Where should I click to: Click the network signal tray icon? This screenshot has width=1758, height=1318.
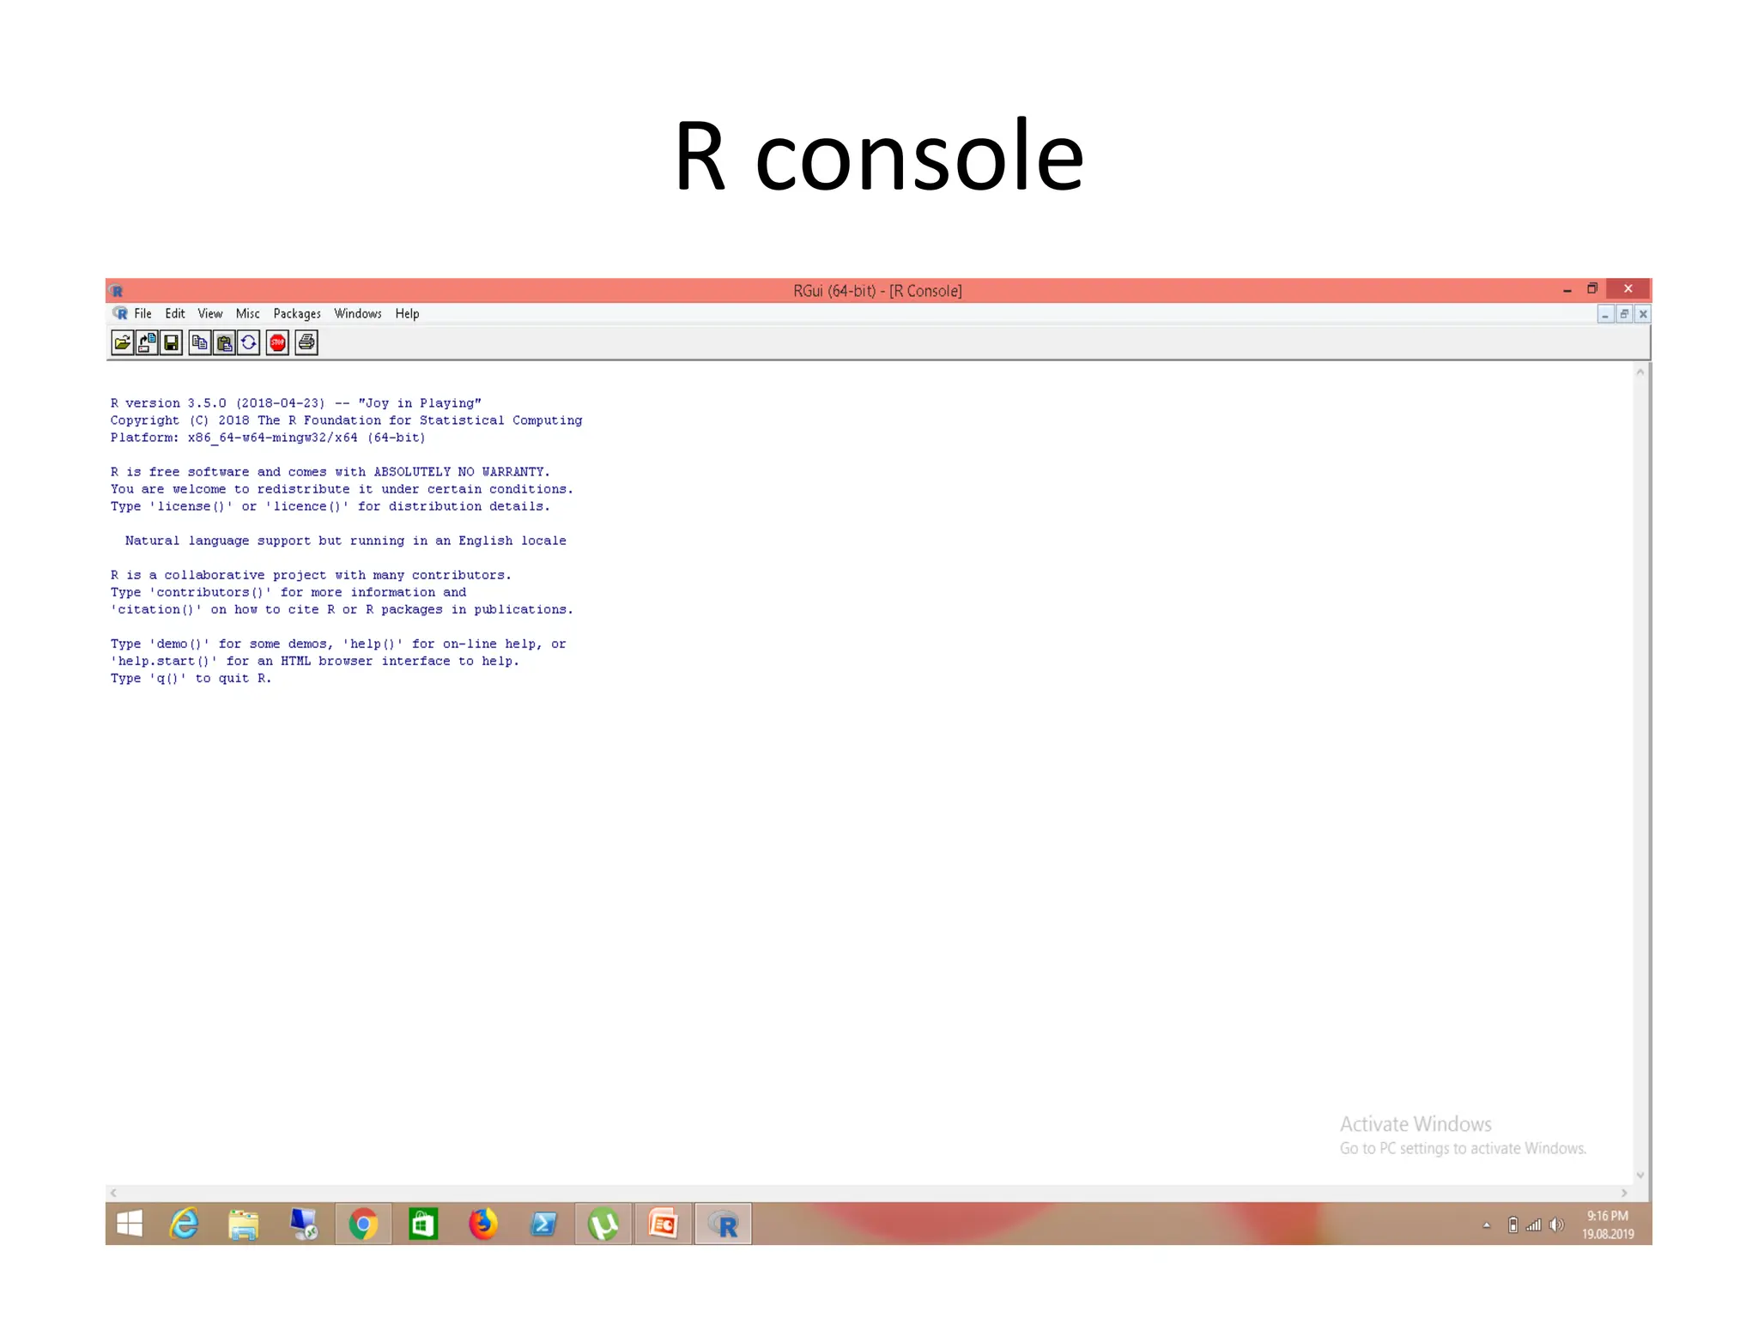1533,1225
